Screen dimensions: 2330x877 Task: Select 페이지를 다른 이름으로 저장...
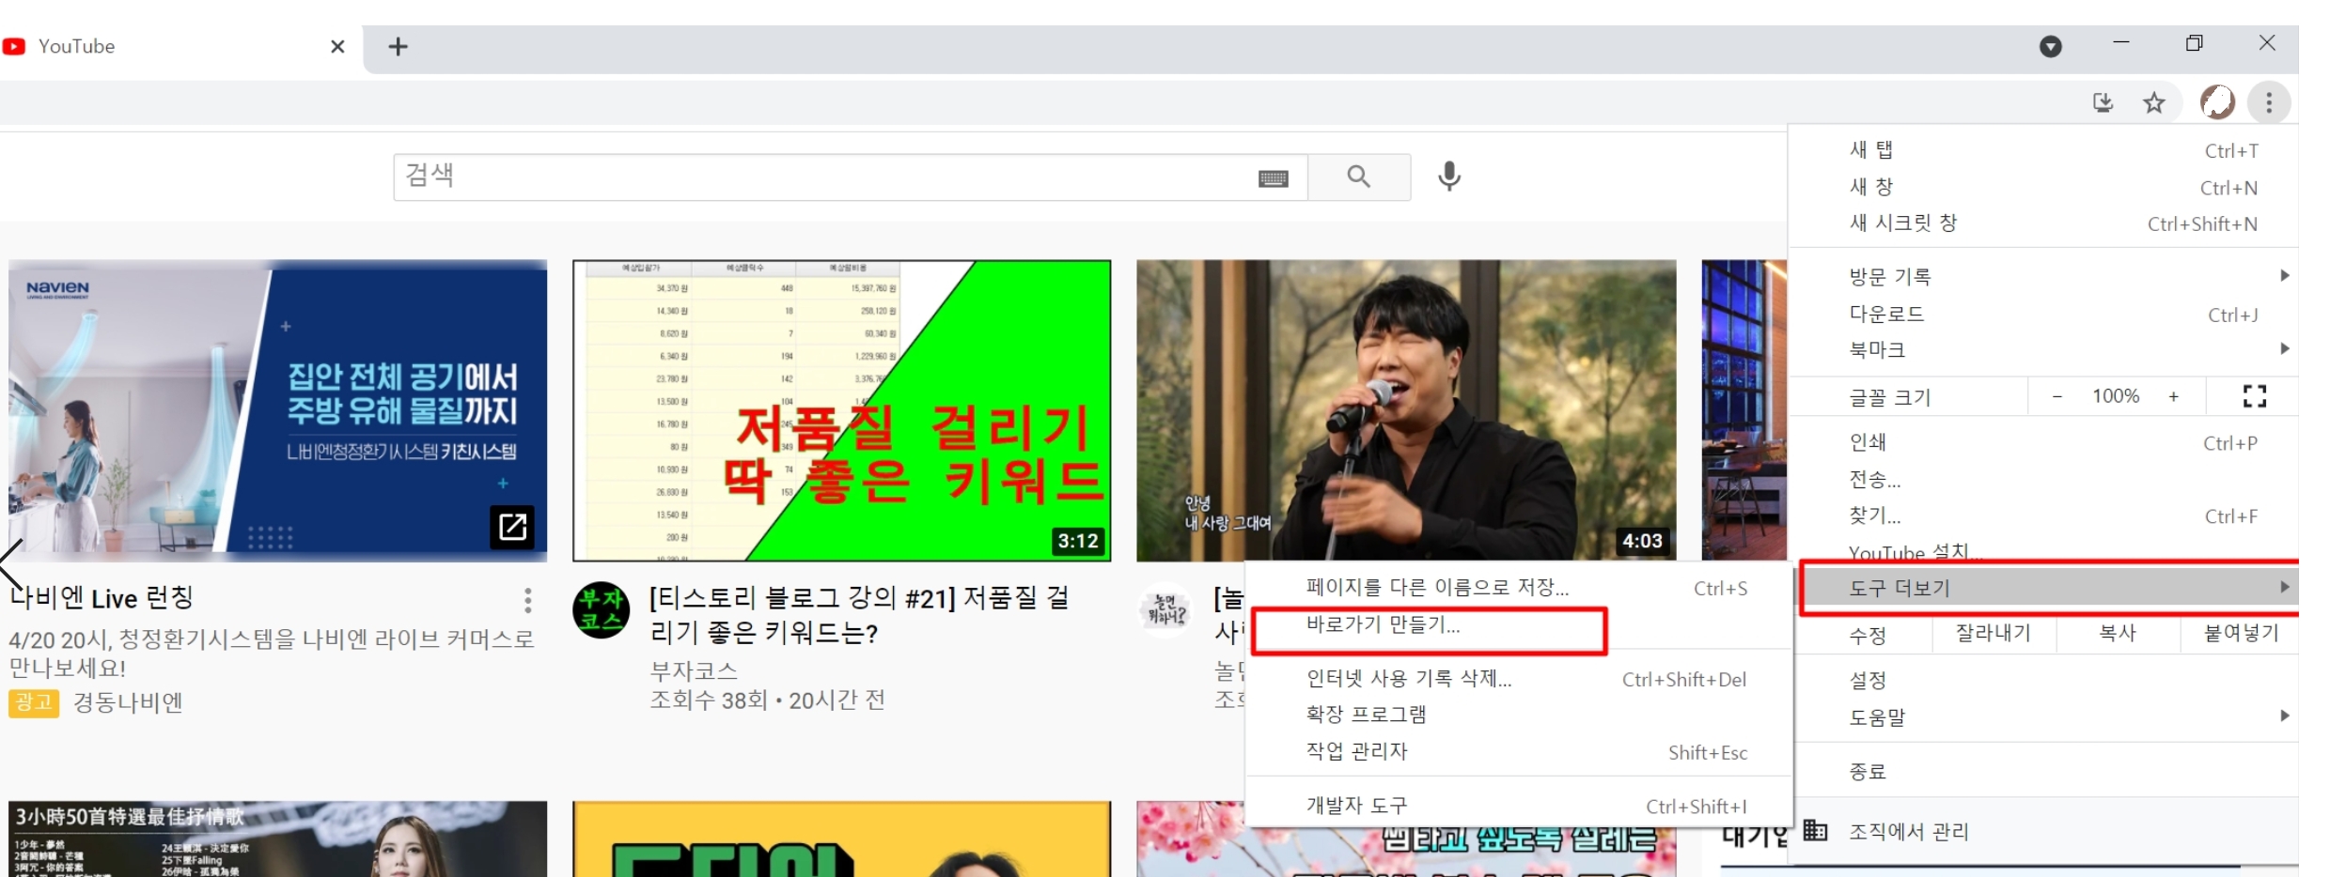pos(1519,588)
